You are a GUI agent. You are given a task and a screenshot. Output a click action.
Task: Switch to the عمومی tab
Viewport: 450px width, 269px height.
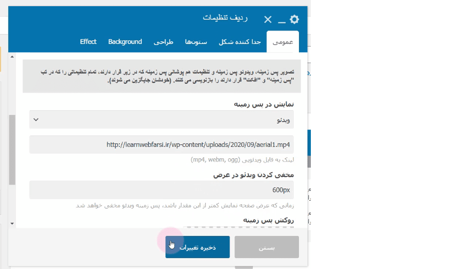point(283,42)
